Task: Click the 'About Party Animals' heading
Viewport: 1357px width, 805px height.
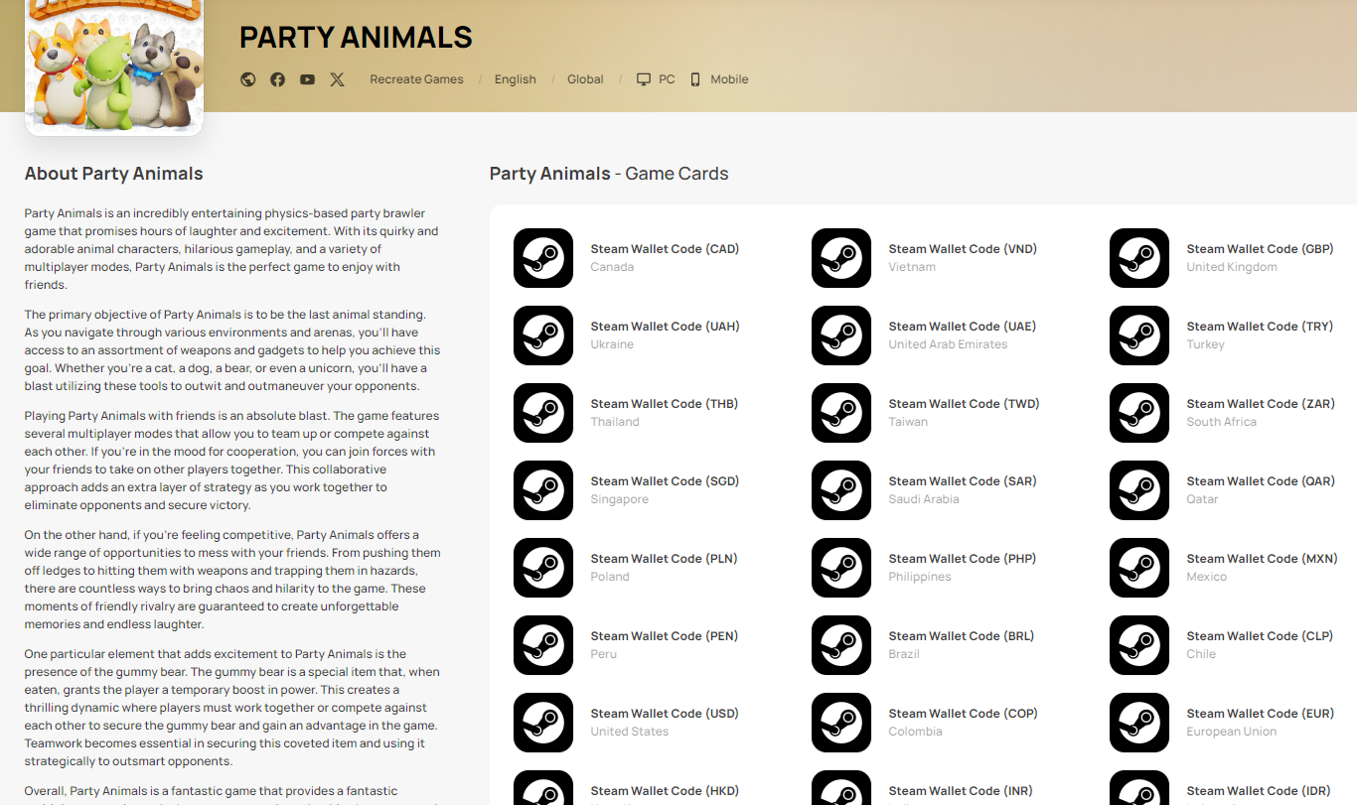Action: pos(114,174)
